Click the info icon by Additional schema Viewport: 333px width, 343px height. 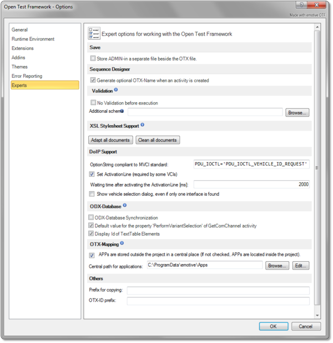[122, 112]
